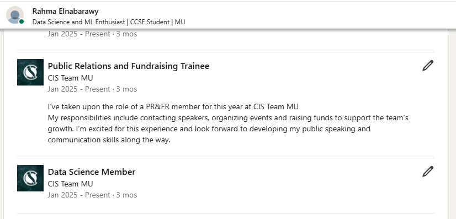Click Rahma Elnabarawy's profile avatar
This screenshot has width=456, height=219.
(15, 15)
